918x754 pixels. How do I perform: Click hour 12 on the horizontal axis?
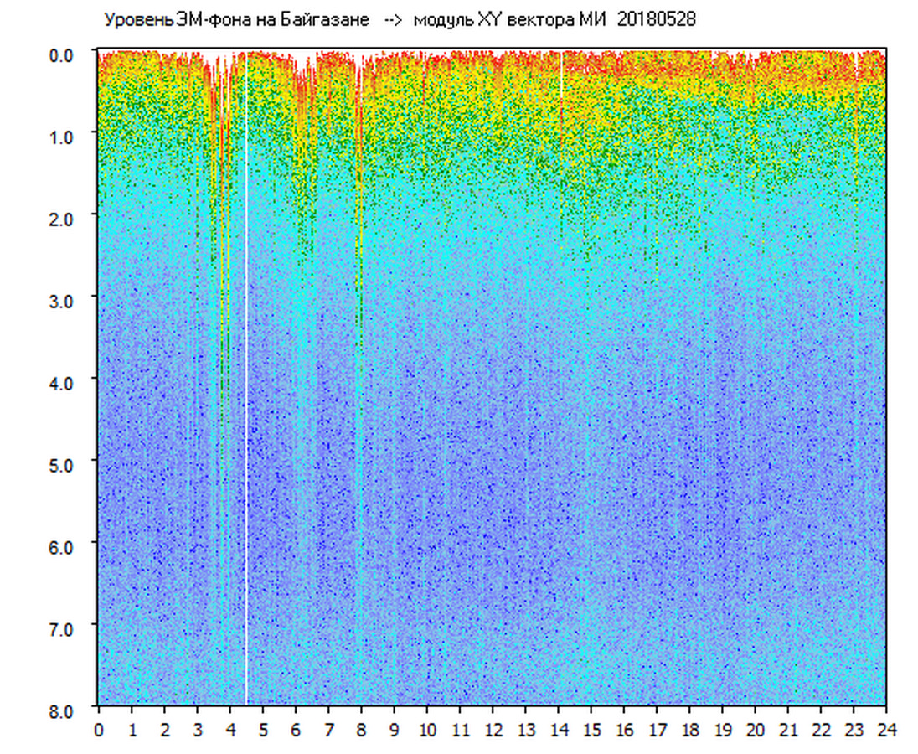pos(493,731)
